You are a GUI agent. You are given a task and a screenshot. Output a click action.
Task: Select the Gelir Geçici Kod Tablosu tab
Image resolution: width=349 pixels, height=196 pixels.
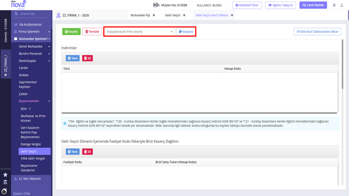click(212, 15)
